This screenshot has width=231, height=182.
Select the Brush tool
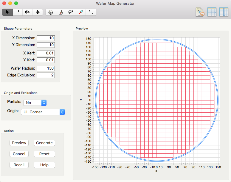coord(61,12)
